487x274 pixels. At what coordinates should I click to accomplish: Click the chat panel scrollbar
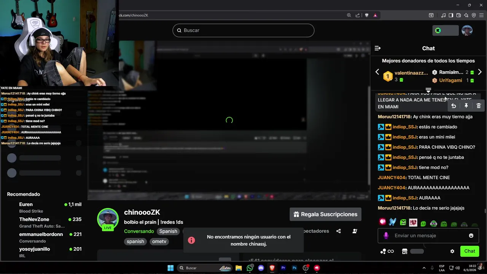(x=485, y=211)
